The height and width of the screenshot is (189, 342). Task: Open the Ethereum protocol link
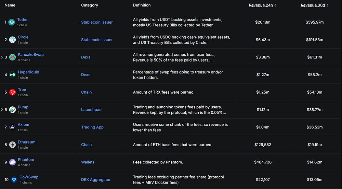(x=27, y=142)
